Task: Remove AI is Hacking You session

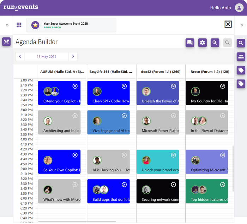Action: tap(124, 155)
